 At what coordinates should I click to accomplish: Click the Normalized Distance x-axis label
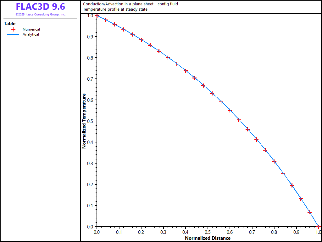coord(208,238)
